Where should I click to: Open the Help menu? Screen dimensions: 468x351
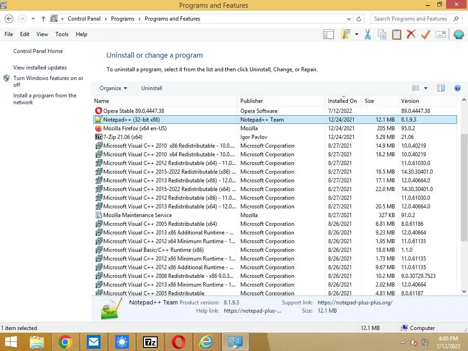pos(81,34)
